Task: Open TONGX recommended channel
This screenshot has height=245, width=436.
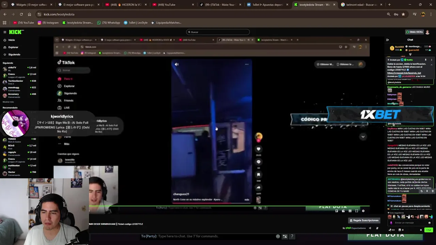Action: [x=19, y=140]
